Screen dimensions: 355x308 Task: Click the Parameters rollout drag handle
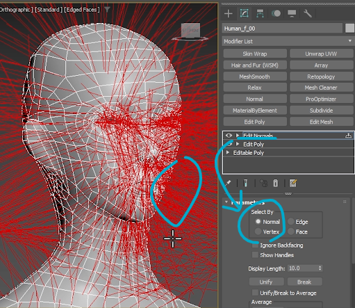coord(345,202)
